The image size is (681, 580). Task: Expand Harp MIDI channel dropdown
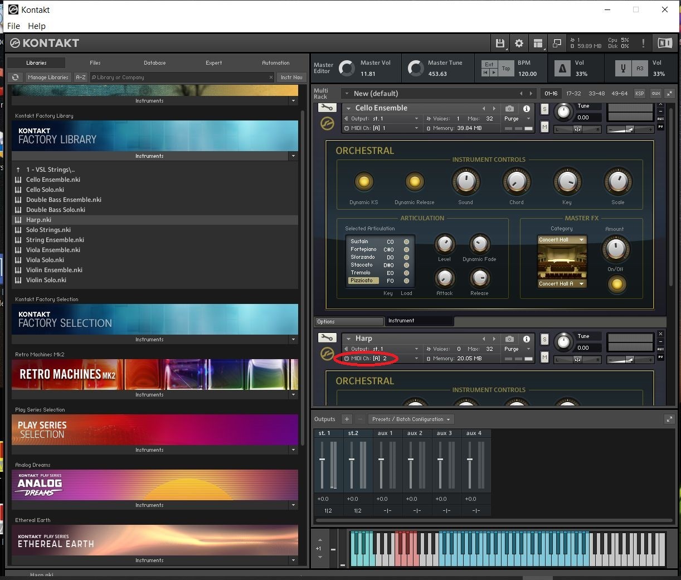(416, 359)
